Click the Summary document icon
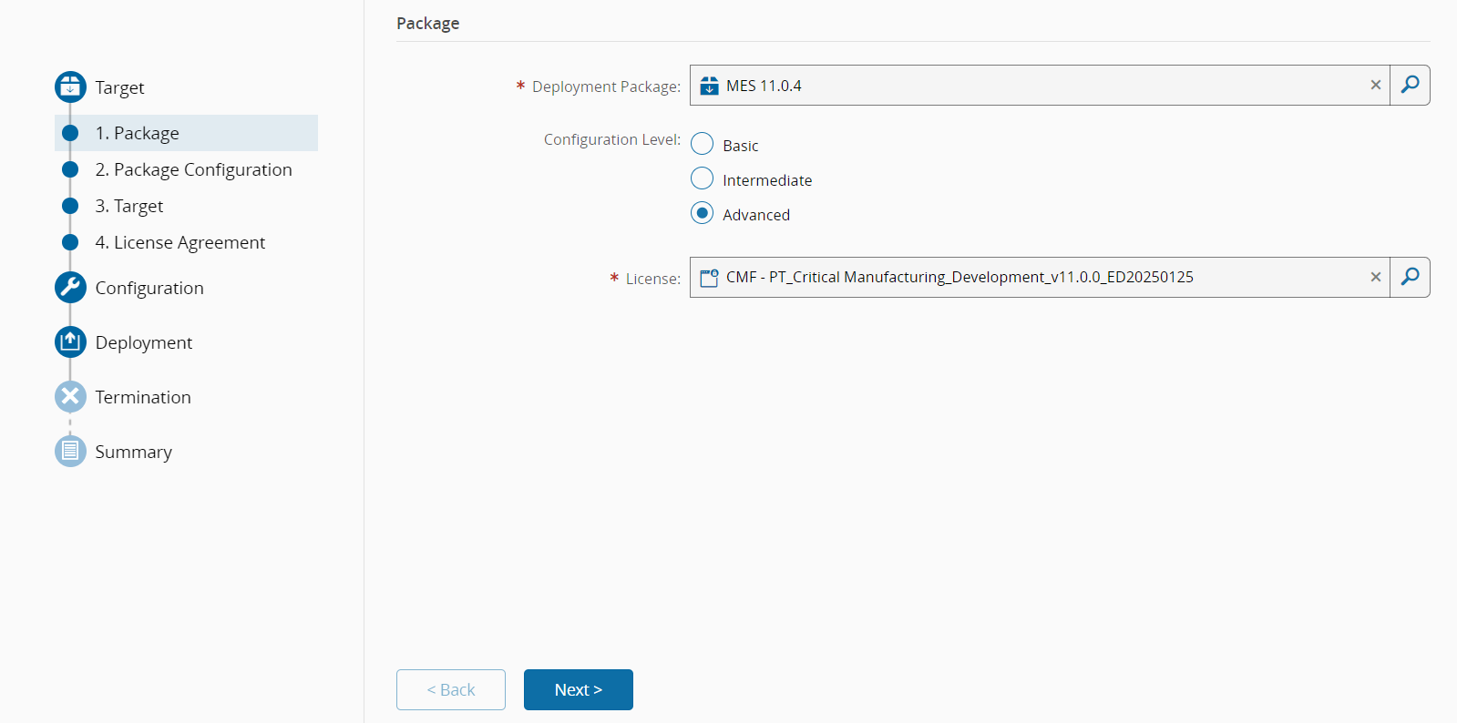 [x=70, y=452]
